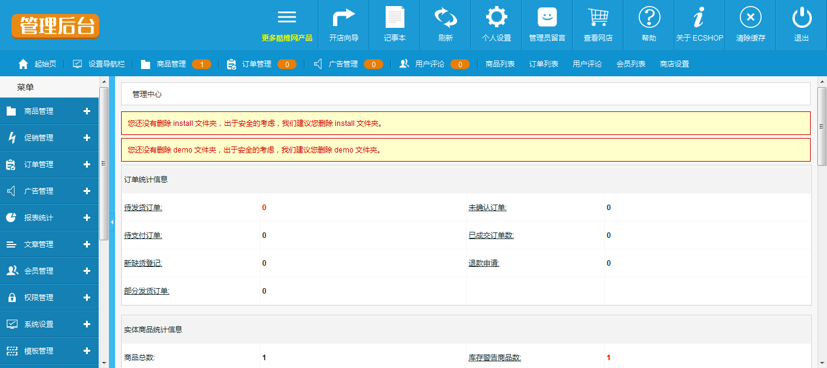The width and height of the screenshot is (827, 368).
Task: Expand the 订单管理 sidebar plus
Action: [x=87, y=165]
